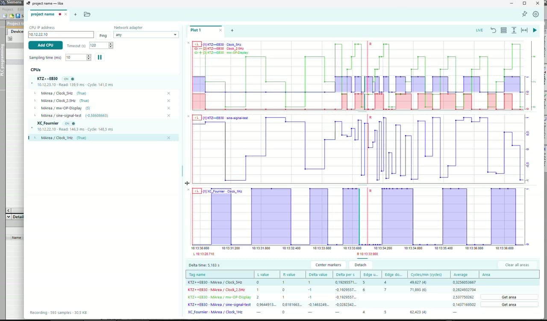
Task: Add a new project tab with plus
Action: (75, 14)
